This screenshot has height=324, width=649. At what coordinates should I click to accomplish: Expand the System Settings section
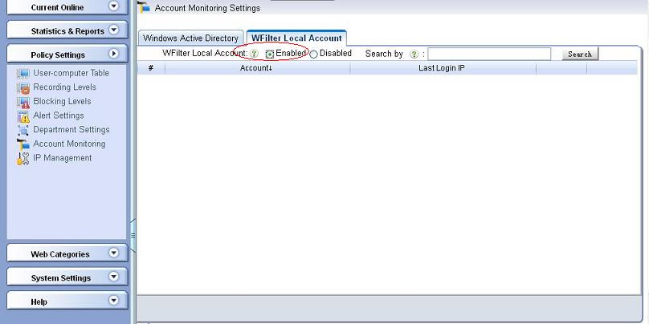(x=113, y=277)
